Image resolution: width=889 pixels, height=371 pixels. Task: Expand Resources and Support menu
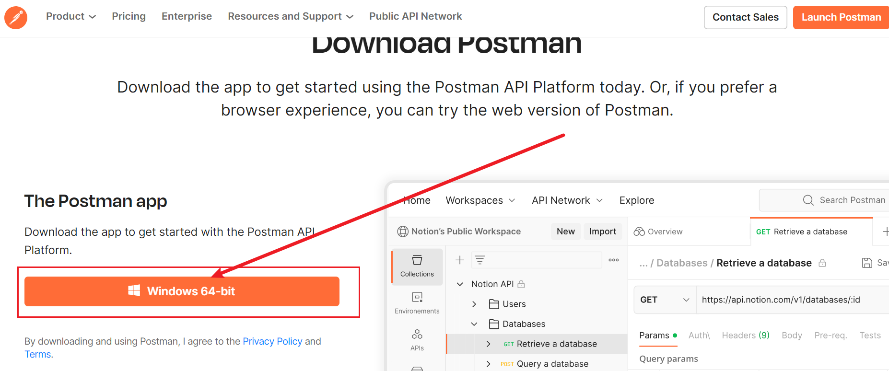(x=291, y=16)
